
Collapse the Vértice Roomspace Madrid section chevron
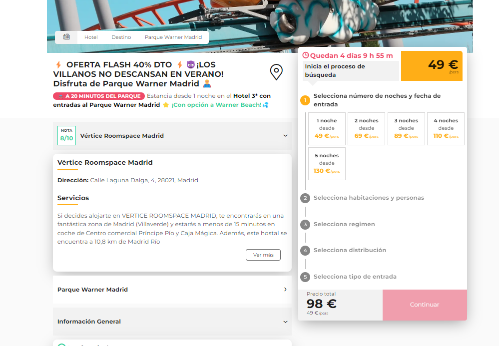[x=285, y=136]
